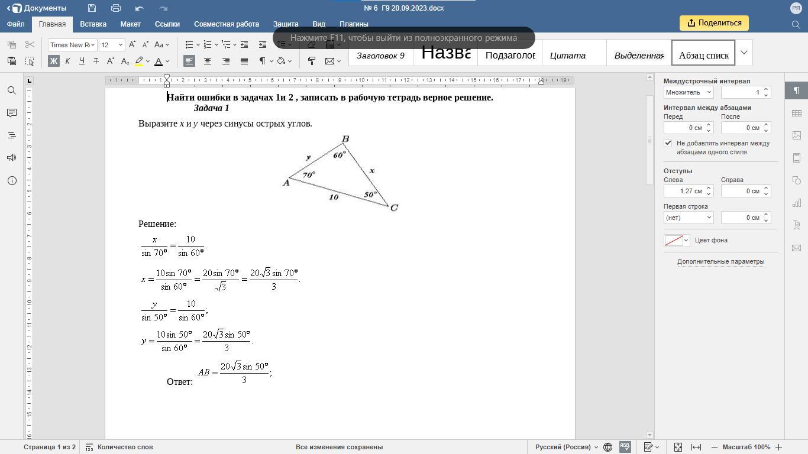This screenshot has width=808, height=454.
Task: Undo the last action
Action: tap(140, 8)
